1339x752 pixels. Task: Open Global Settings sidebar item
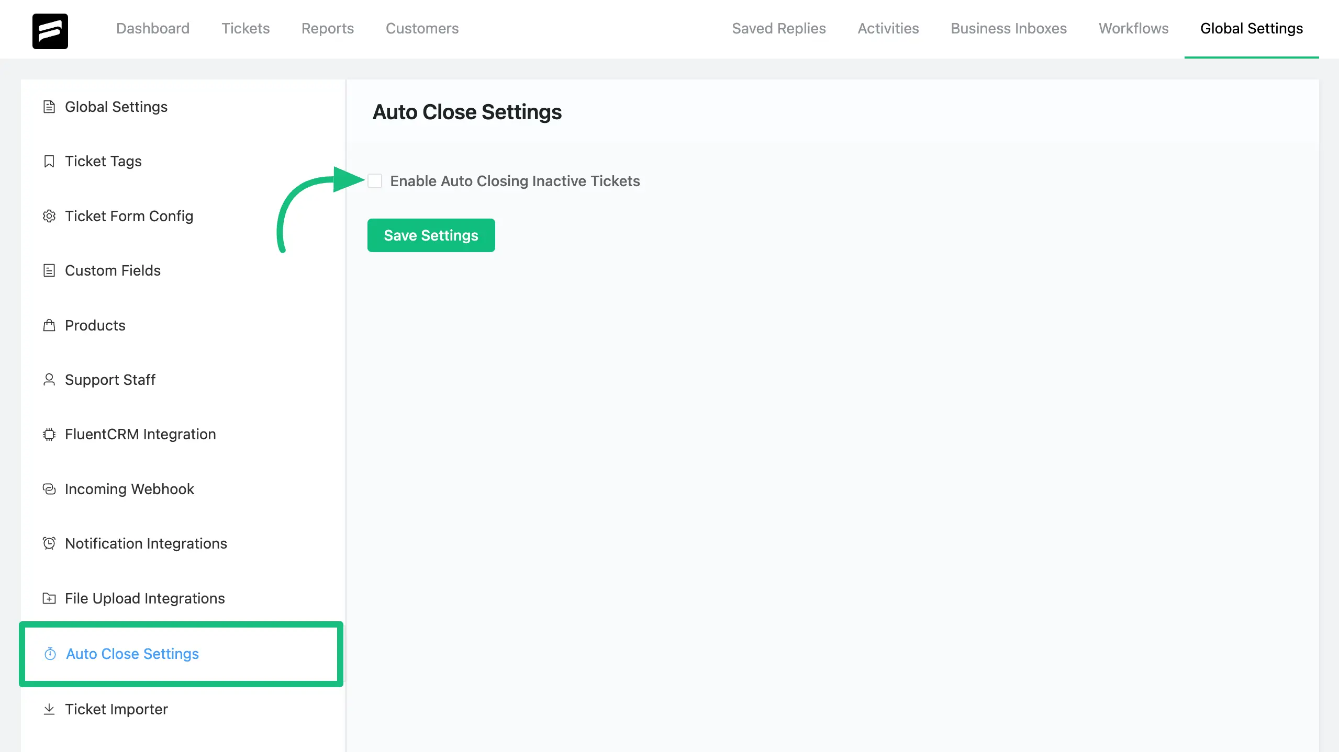tap(183, 107)
